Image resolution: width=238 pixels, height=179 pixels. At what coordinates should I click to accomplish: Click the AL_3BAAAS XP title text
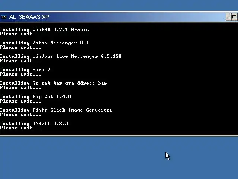pyautogui.click(x=29, y=17)
